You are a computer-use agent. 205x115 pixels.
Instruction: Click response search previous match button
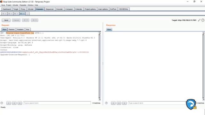(113, 103)
